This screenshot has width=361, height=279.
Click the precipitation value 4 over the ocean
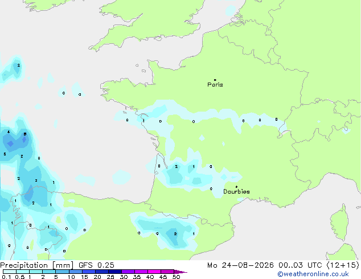coord(9,132)
